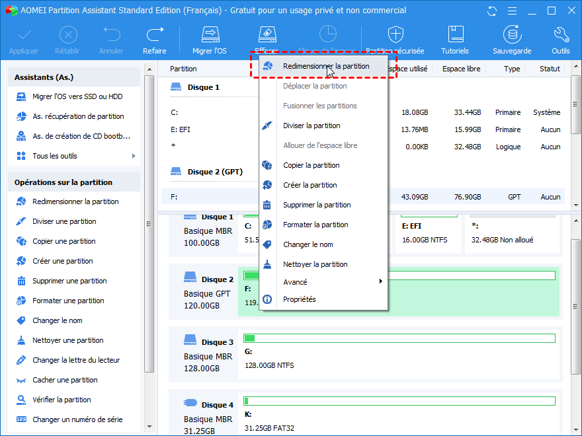
Task: Select the E: EFI partition row
Action: [363, 129]
